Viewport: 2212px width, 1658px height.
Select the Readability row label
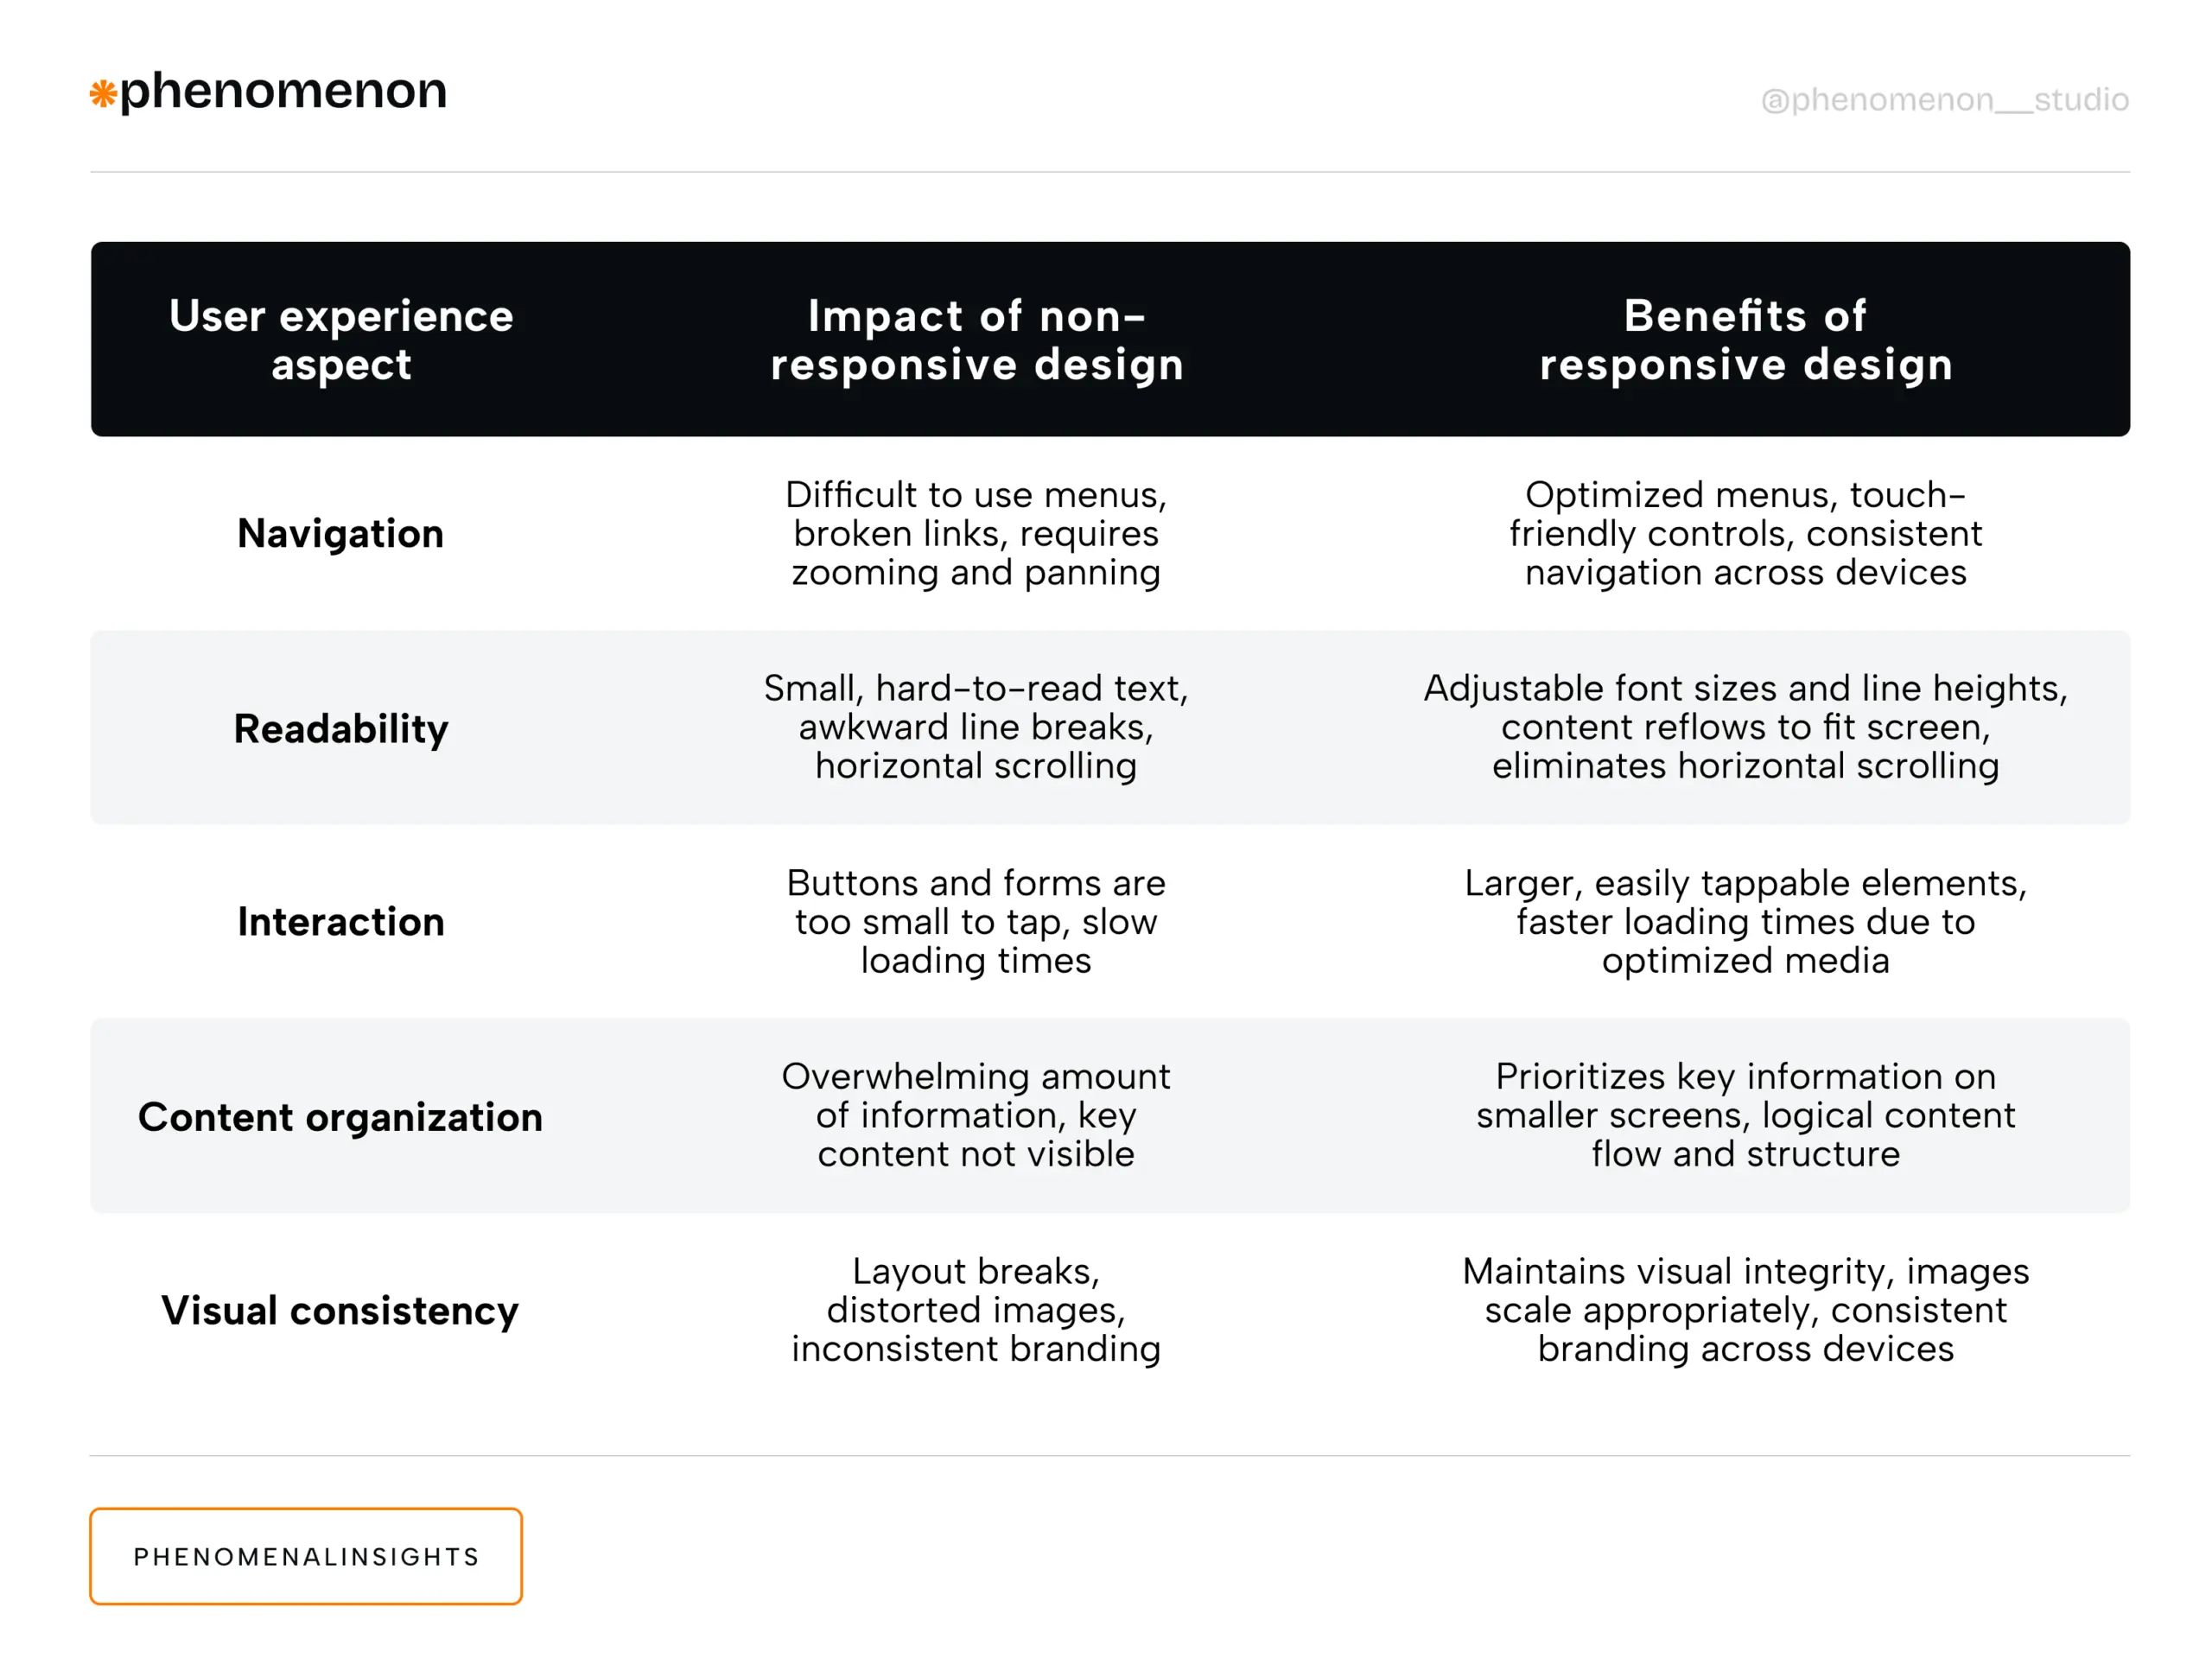click(x=341, y=729)
